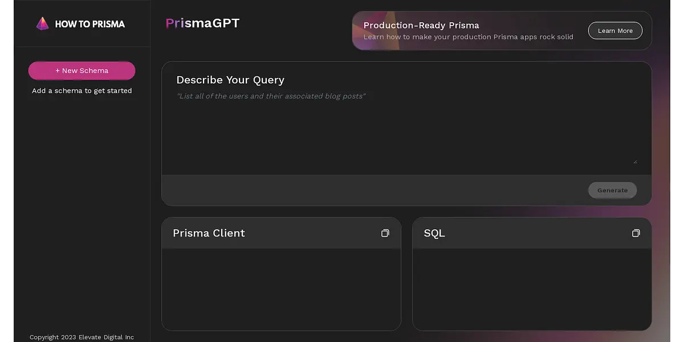Click inside the Prisma Client output area
The width and height of the screenshot is (684, 342).
click(x=281, y=288)
